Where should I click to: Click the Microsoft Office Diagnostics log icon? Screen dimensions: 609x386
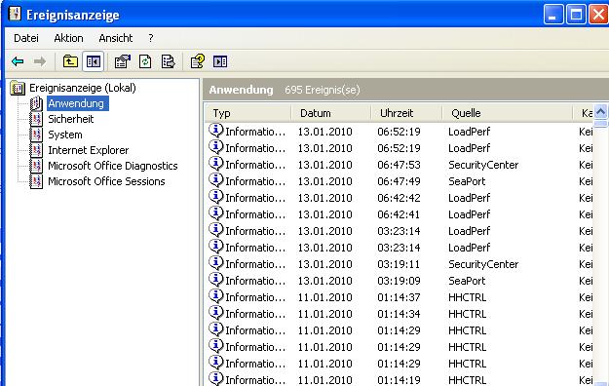[x=36, y=166]
